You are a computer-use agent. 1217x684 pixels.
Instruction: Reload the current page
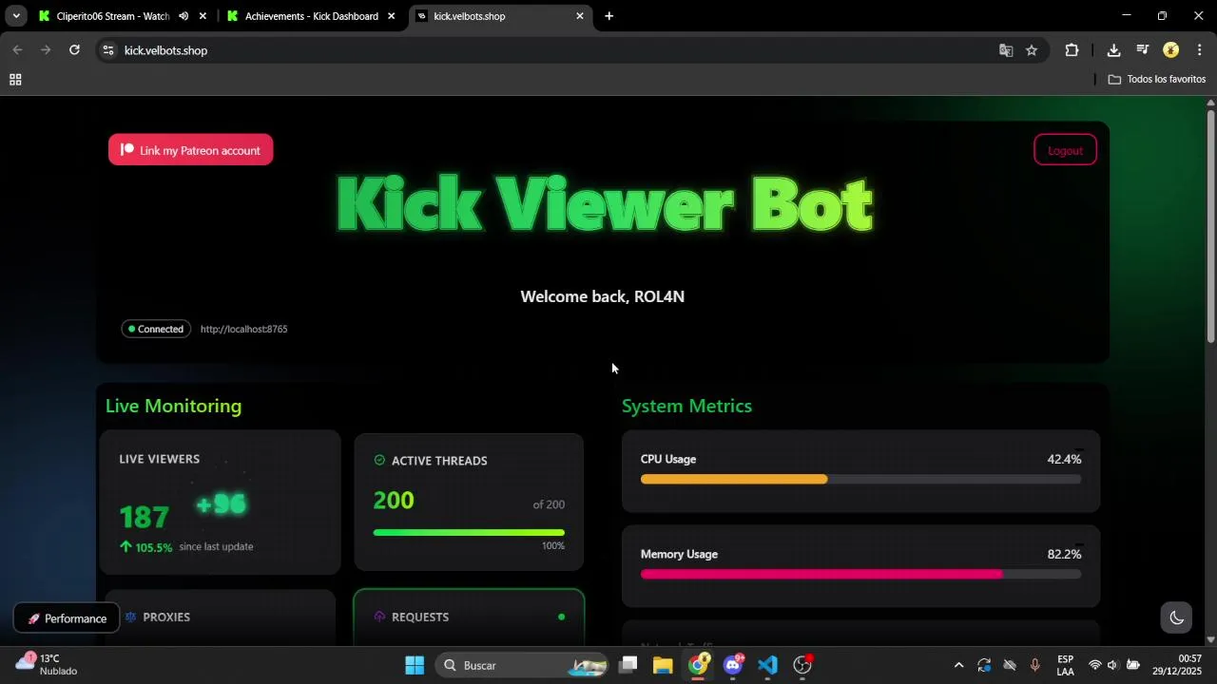coord(74,50)
